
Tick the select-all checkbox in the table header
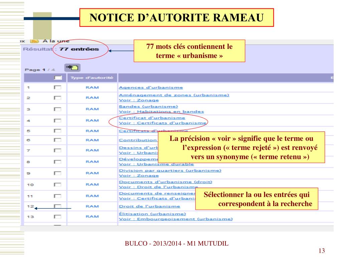point(58,78)
